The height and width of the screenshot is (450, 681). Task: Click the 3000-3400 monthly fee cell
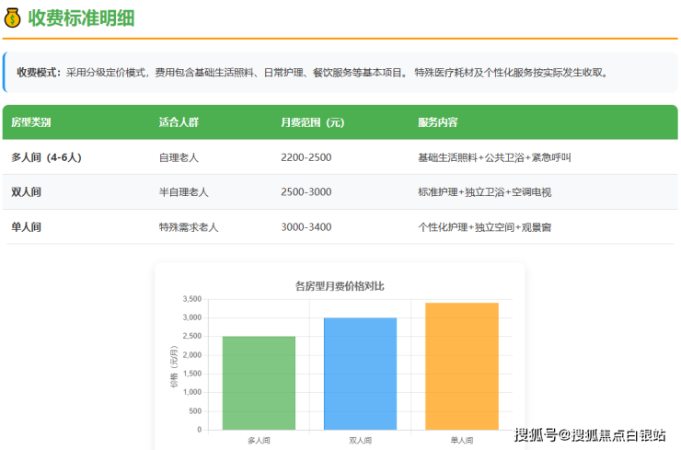click(x=306, y=227)
